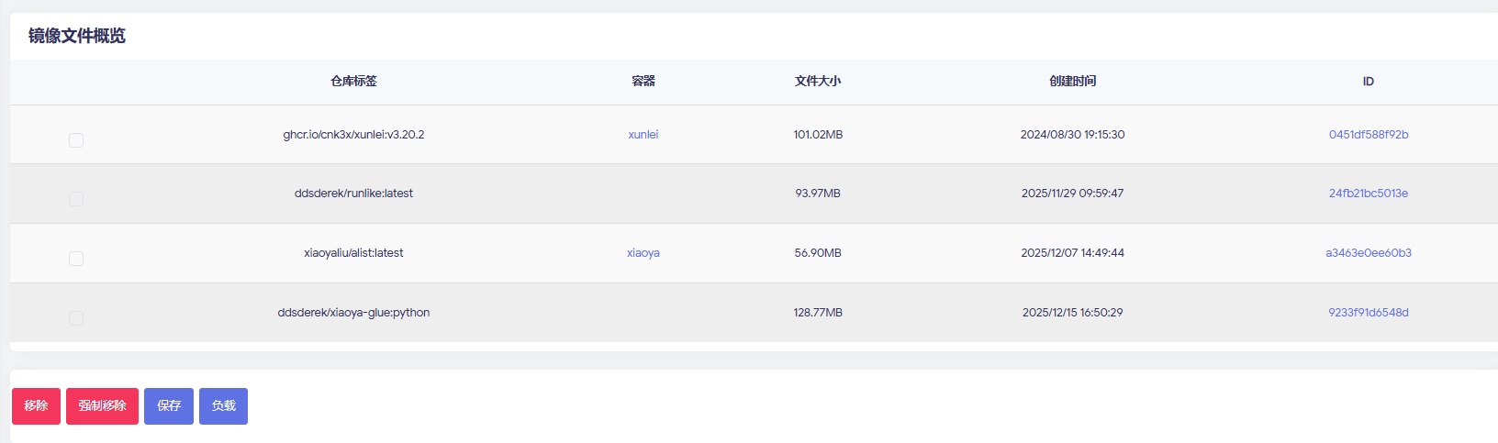Click the 仓库标签 column header
This screenshot has width=1498, height=443.
(353, 82)
